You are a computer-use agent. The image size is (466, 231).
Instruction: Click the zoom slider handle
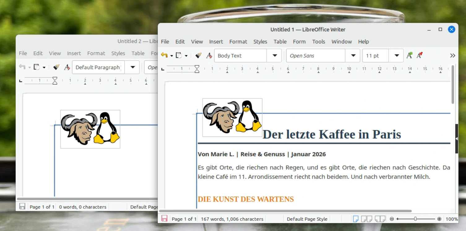coord(415,219)
